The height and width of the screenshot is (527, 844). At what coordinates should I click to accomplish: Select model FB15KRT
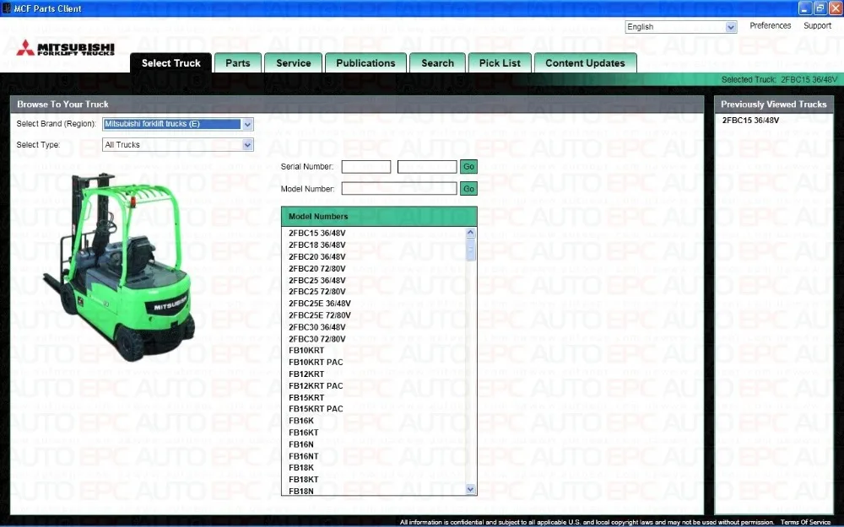(306, 398)
